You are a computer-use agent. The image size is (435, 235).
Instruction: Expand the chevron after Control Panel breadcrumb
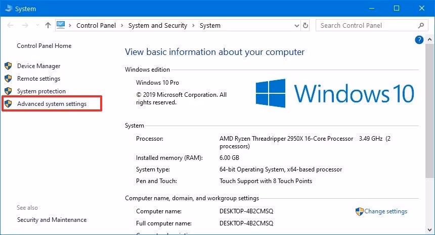pyautogui.click(x=122, y=25)
